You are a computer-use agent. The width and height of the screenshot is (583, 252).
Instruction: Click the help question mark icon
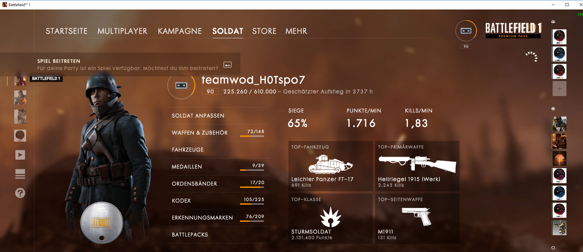pyautogui.click(x=20, y=193)
